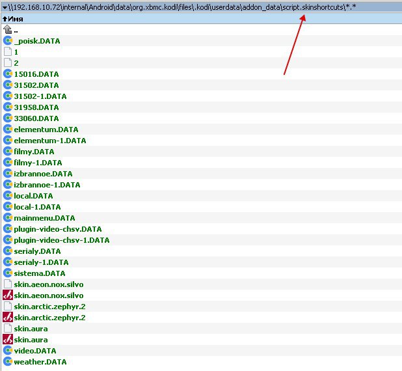The image size is (402, 371).
Task: Select the '..' parent directory entry
Action: coord(16,31)
